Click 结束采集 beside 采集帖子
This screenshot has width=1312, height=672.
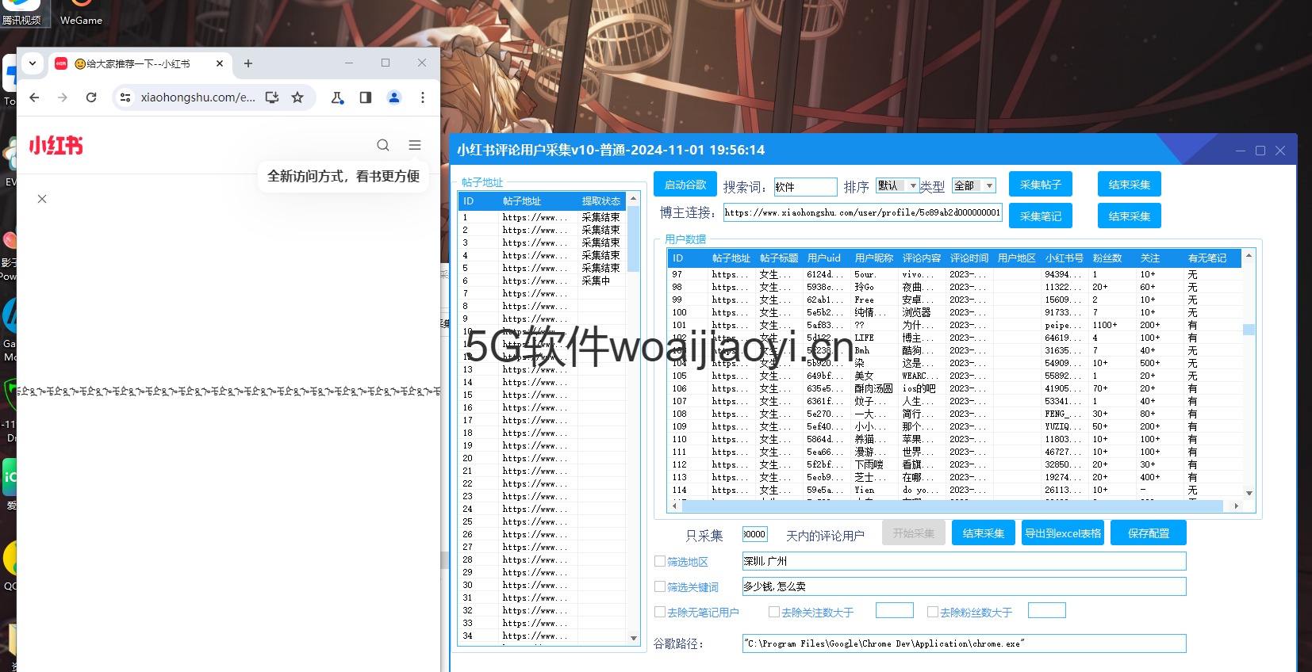pyautogui.click(x=1130, y=184)
